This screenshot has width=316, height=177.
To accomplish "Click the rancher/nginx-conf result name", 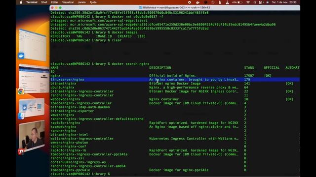I will click(x=68, y=147).
